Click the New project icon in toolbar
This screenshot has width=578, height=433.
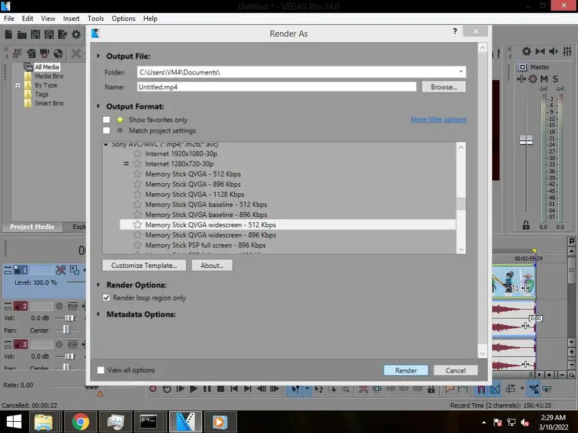pos(8,34)
